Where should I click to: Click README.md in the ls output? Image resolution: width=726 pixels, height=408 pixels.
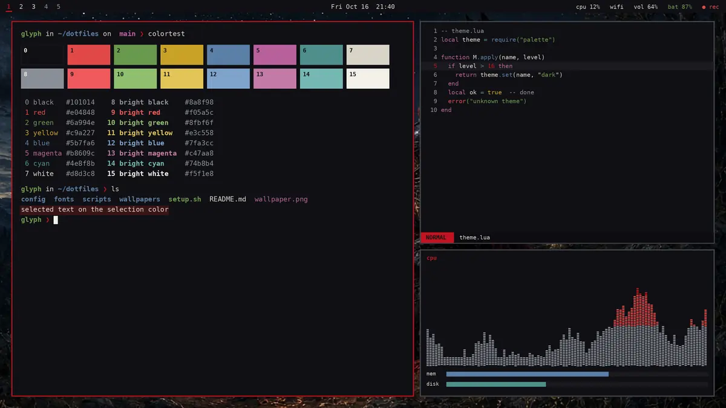pyautogui.click(x=228, y=199)
